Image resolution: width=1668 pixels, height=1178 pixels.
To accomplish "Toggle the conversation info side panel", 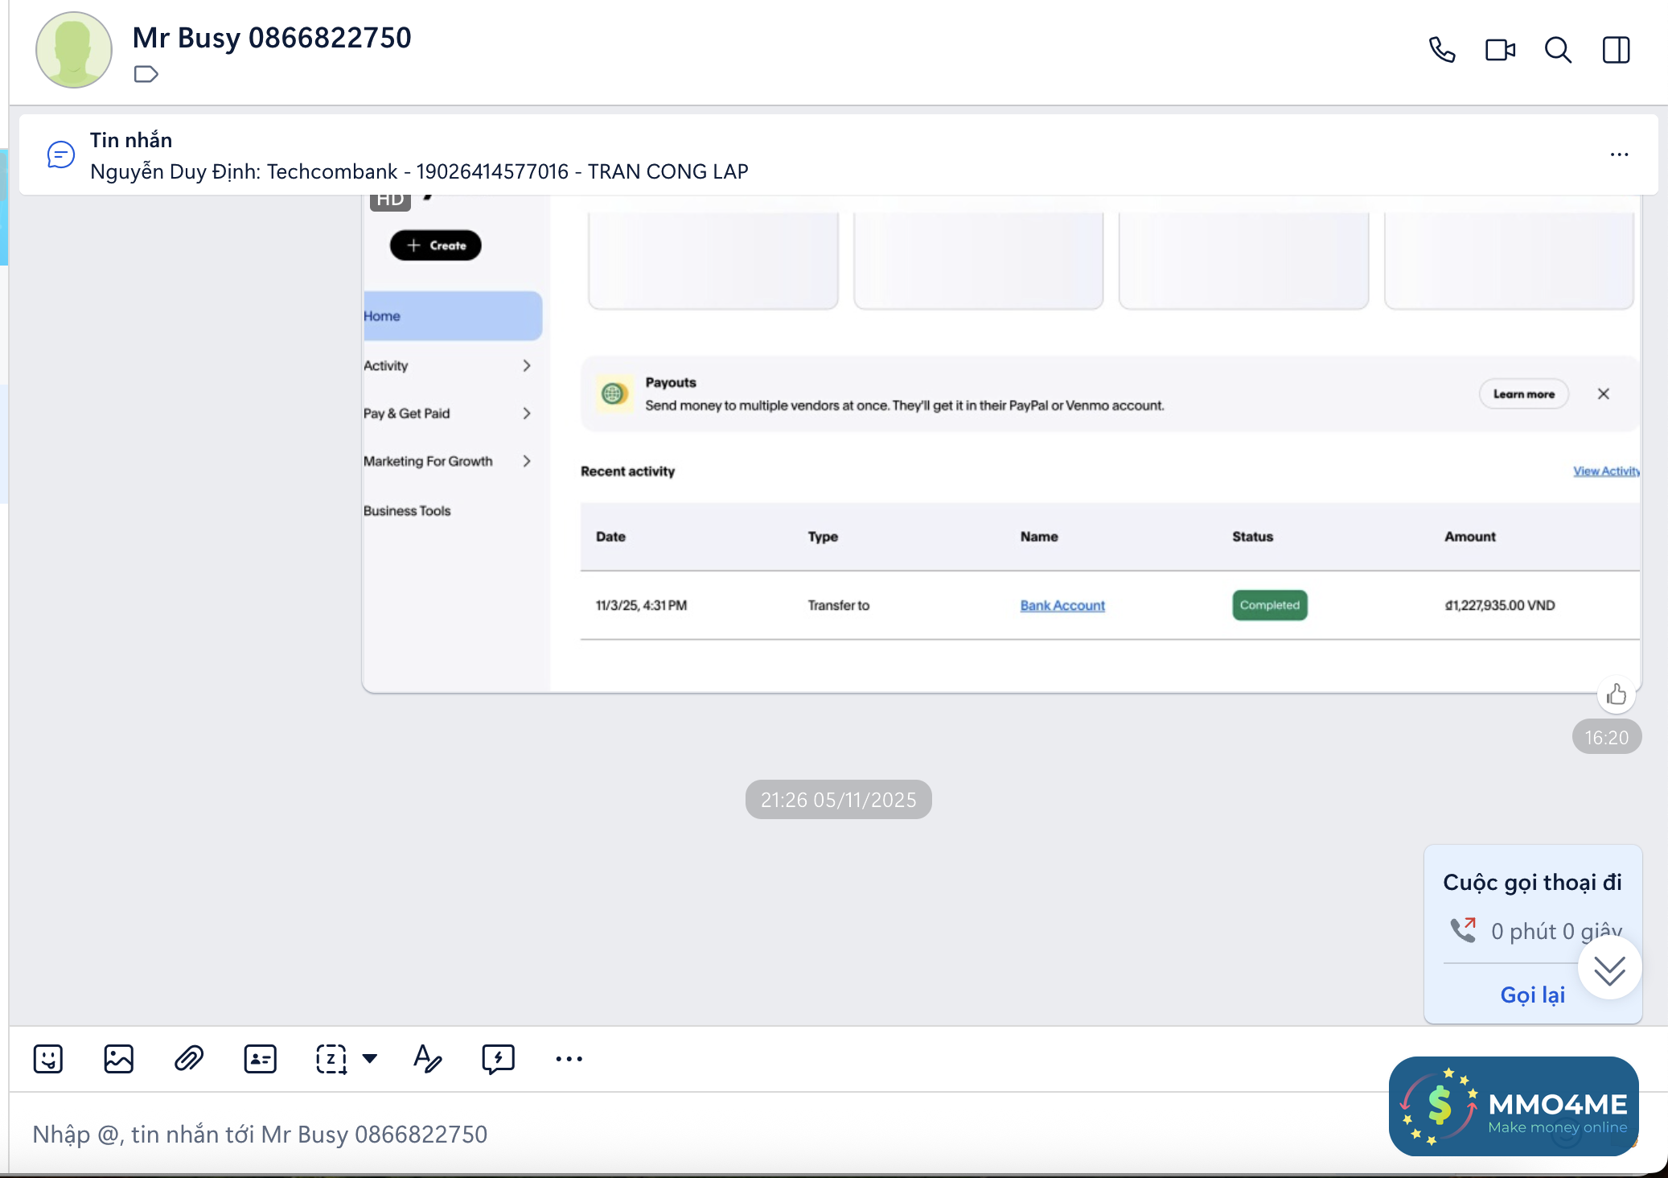I will [1616, 50].
